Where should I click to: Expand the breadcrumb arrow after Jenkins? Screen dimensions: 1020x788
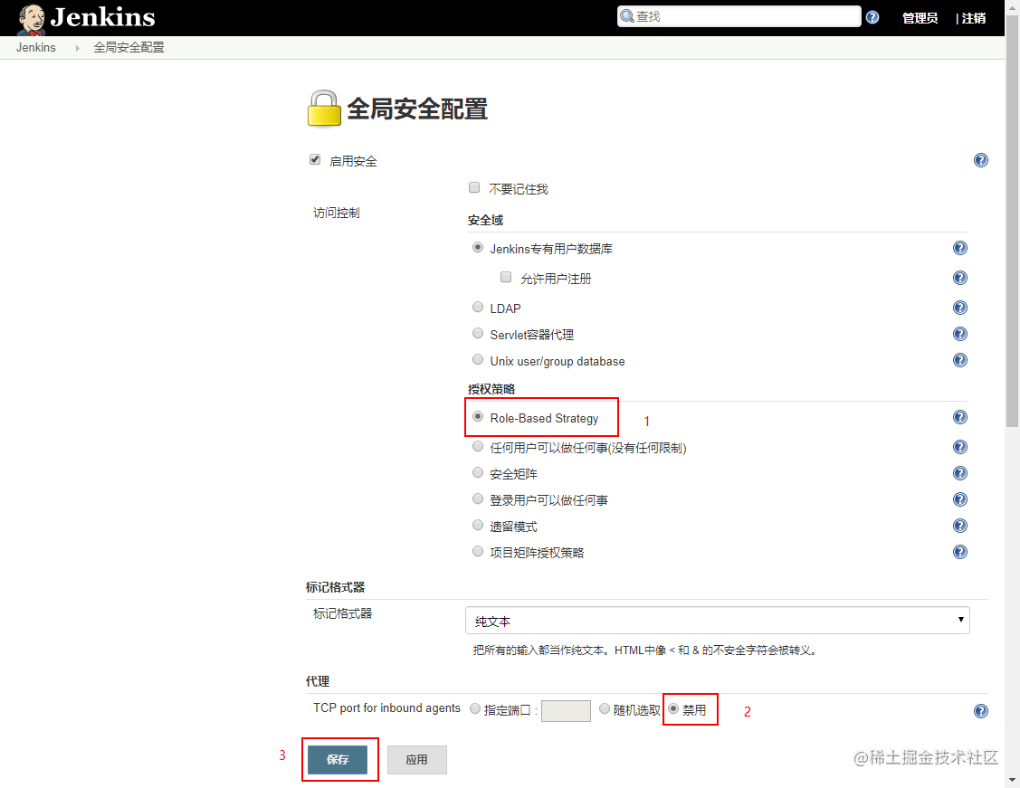pyautogui.click(x=77, y=47)
